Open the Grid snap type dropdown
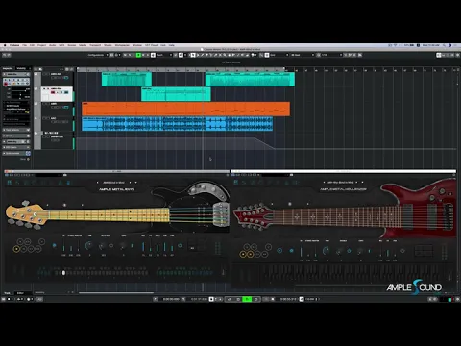 [279, 55]
